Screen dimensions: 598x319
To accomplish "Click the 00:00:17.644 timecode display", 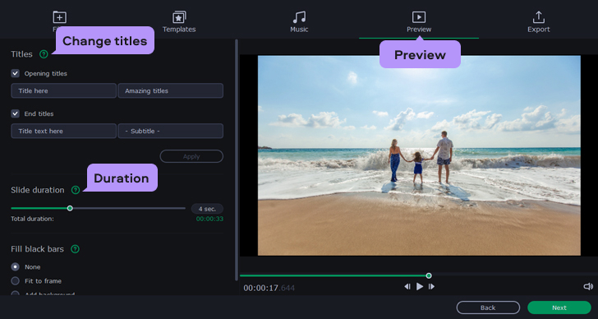I will (x=269, y=288).
